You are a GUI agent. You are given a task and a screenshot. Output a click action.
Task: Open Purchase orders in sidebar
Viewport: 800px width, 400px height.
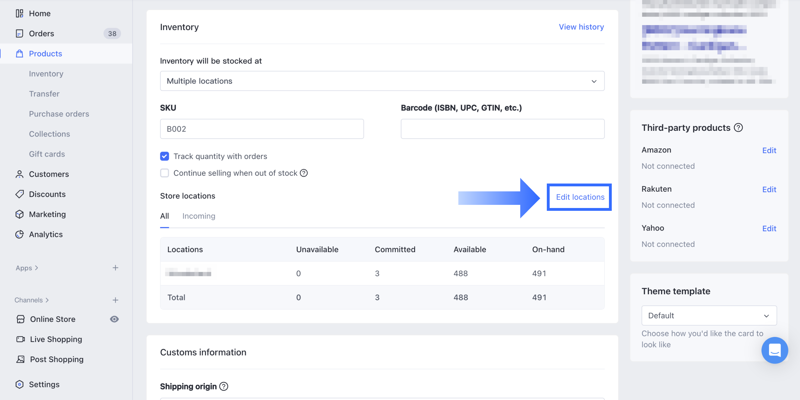59,114
